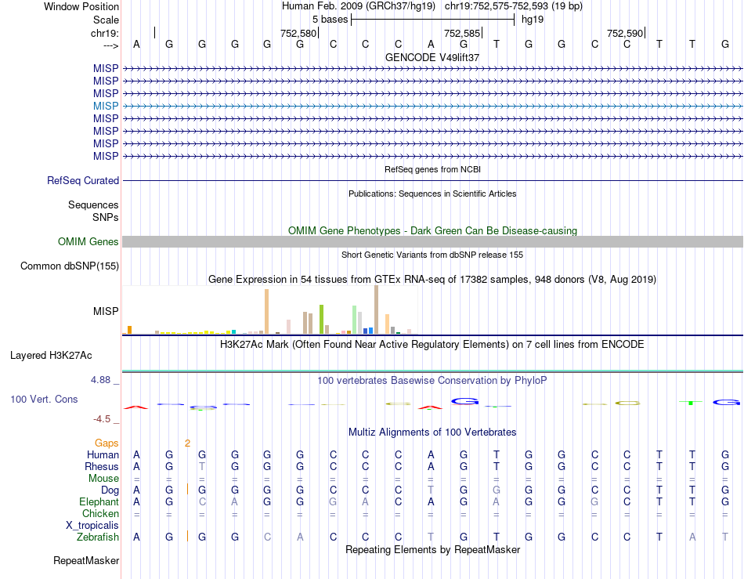744x579 pixels.
Task: Select the chr19: ruler label
Action: pos(105,33)
